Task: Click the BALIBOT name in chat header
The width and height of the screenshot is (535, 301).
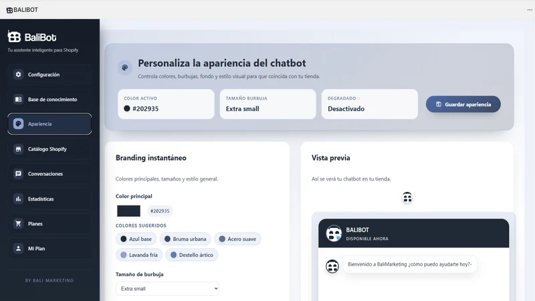Action: [x=357, y=230]
